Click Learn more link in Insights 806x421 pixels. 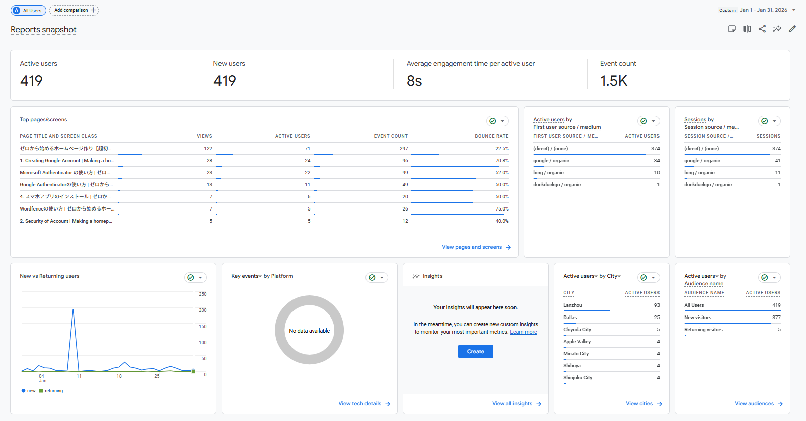523,332
